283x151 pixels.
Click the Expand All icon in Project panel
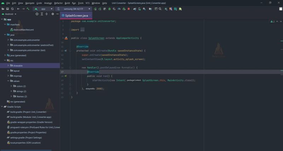pos(42,14)
